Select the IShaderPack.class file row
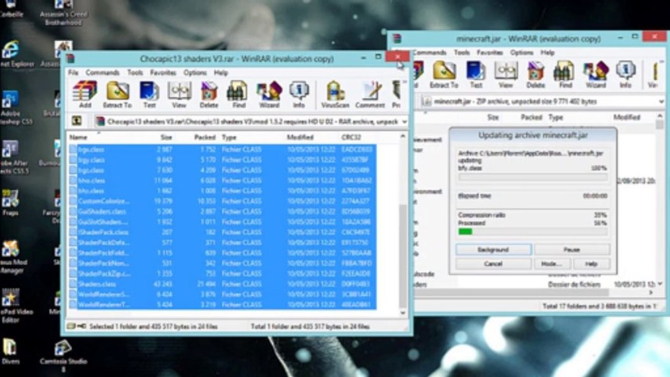 click(x=223, y=232)
